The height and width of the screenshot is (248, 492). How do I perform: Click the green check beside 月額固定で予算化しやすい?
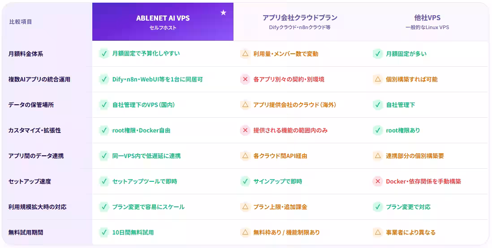tap(104, 54)
